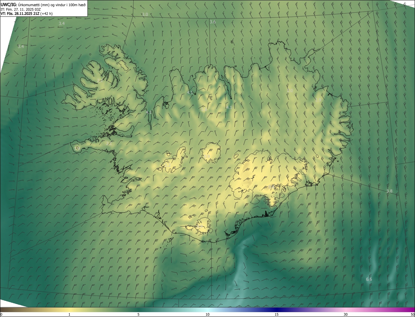This screenshot has width=415, height=317.
Task: Click the 0 tick label on the color scale
Action: [x=1, y=314]
